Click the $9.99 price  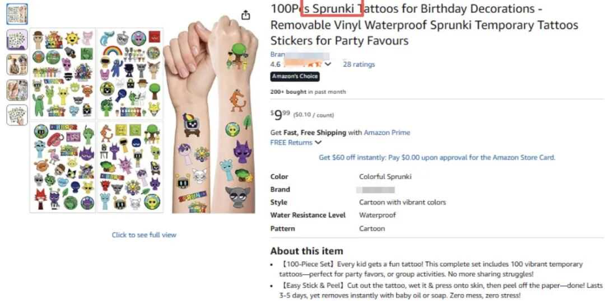[281, 115]
